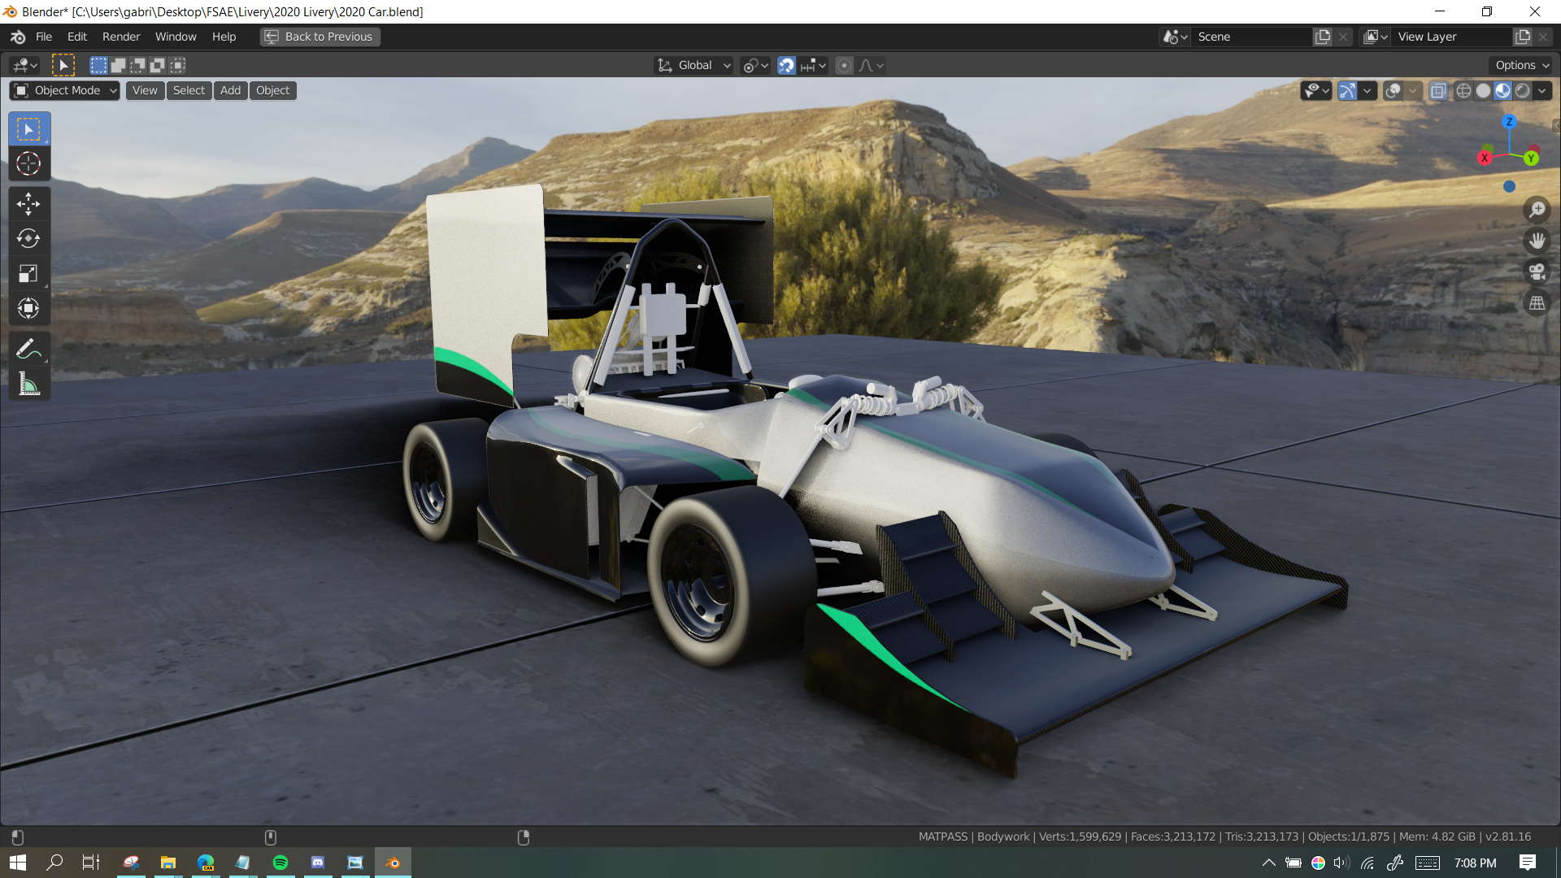This screenshot has width=1561, height=878.
Task: Switch to wireframe viewport shading
Action: click(x=1463, y=91)
